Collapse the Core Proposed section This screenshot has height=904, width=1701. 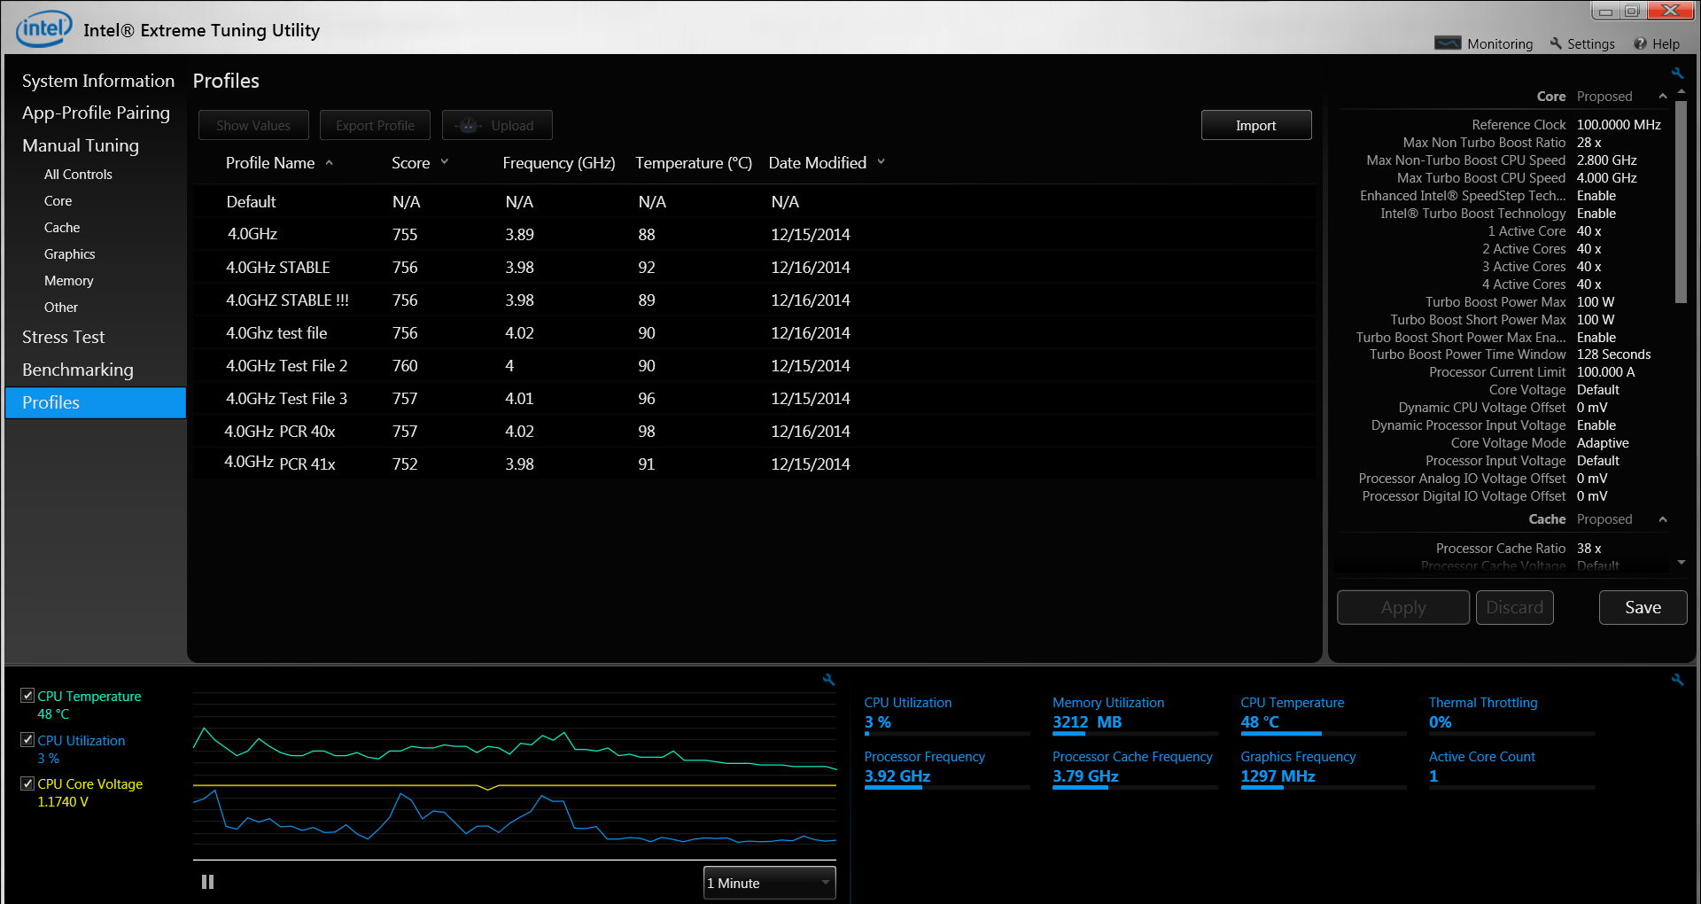[1662, 97]
